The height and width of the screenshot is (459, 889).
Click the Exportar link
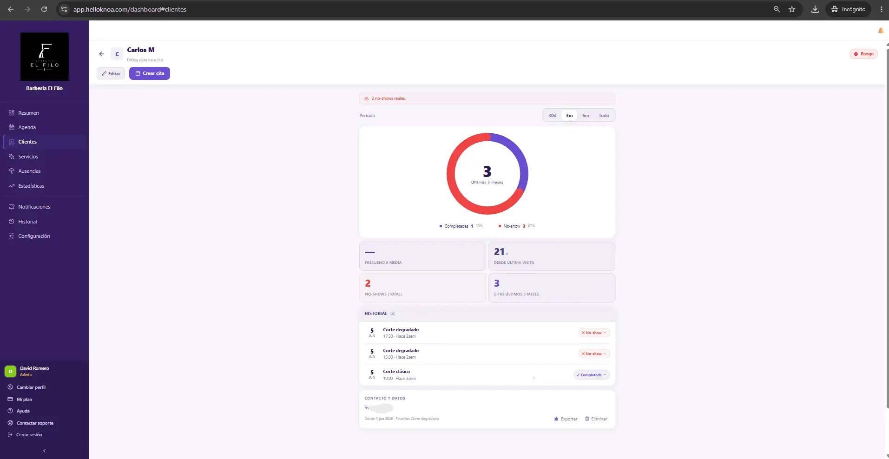566,419
